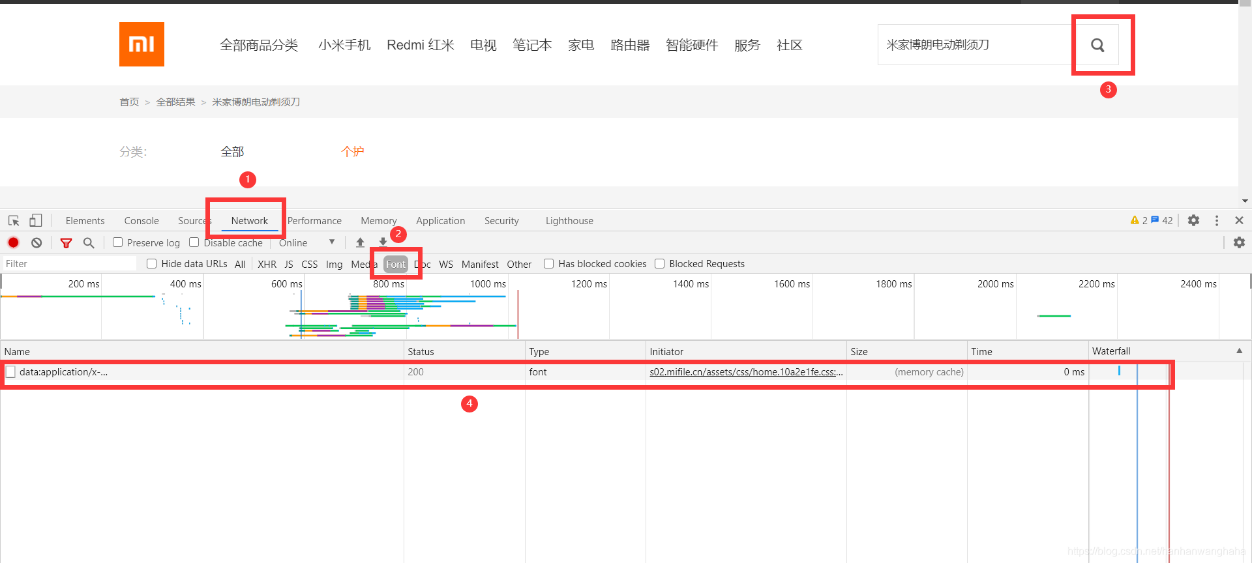Filter requests by CSS
Image resolution: width=1252 pixels, height=563 pixels.
309,264
